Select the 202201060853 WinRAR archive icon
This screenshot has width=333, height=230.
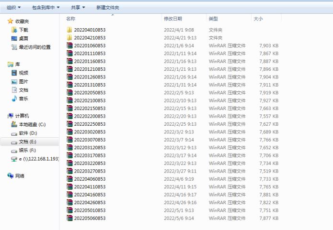point(69,46)
